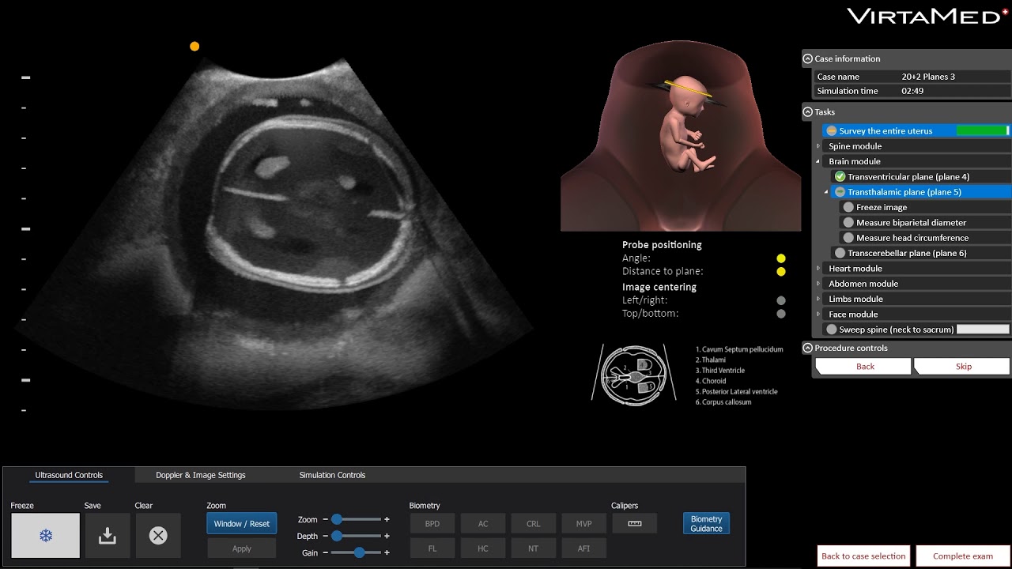
Task: Click the Complete exam button
Action: pyautogui.click(x=962, y=556)
